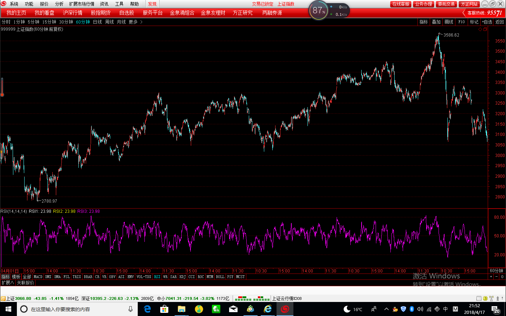This screenshot has width=506, height=316.
Task: Open the 功能 menu
Action: coord(29,4)
